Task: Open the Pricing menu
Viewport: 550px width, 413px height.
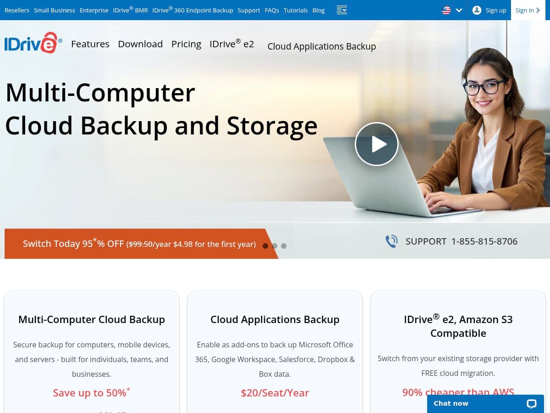Action: coord(186,44)
